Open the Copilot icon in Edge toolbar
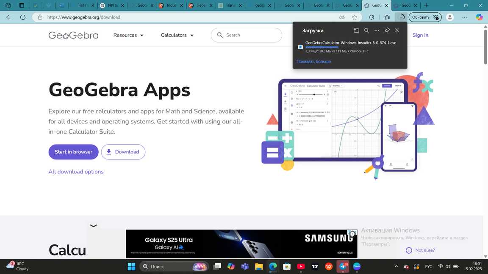488x274 pixels. pos(479,17)
